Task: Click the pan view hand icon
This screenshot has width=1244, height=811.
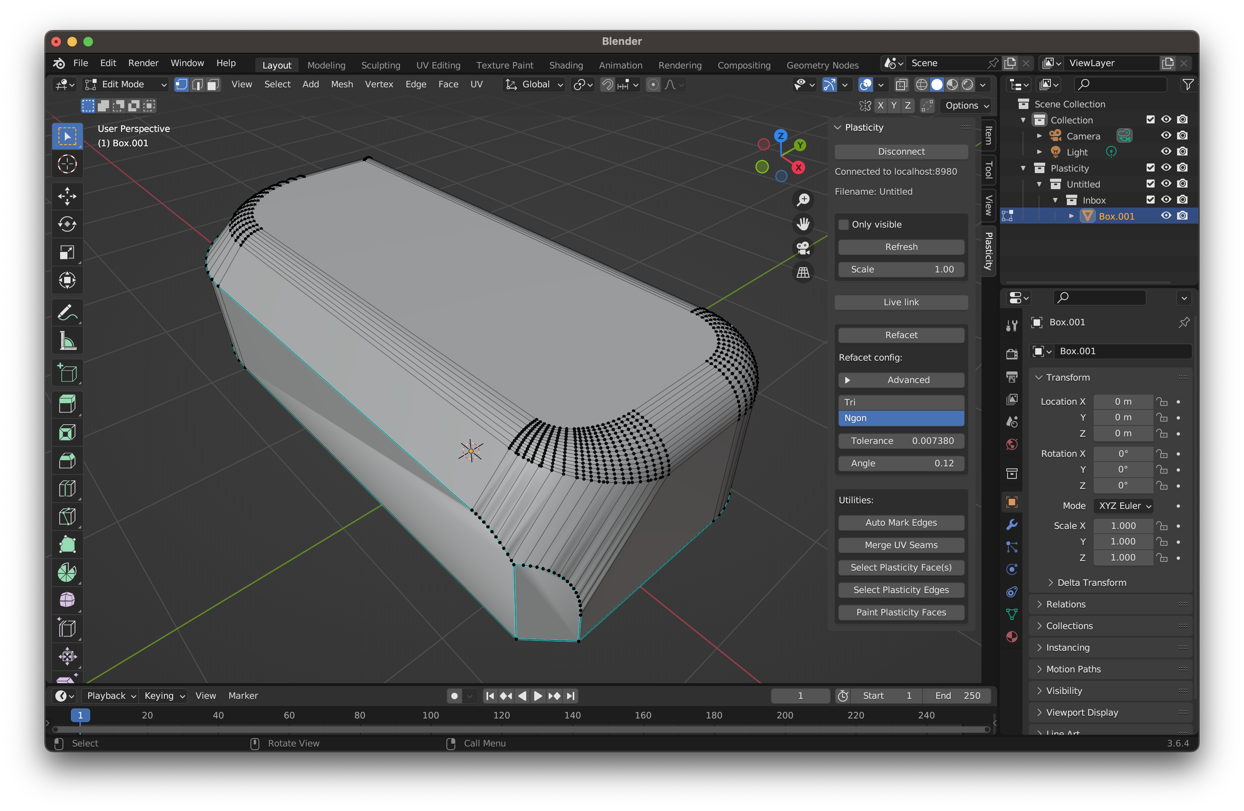Action: tap(803, 224)
